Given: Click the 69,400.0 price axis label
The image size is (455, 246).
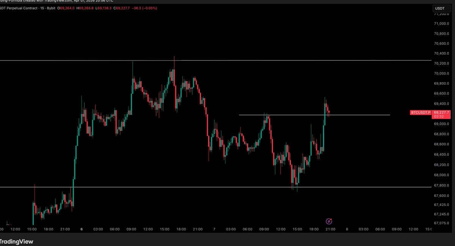Looking at the screenshot, I should tap(442, 104).
